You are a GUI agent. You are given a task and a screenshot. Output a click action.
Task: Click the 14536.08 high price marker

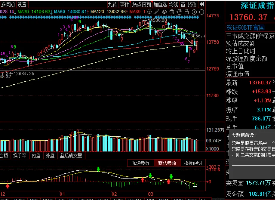[157, 20]
